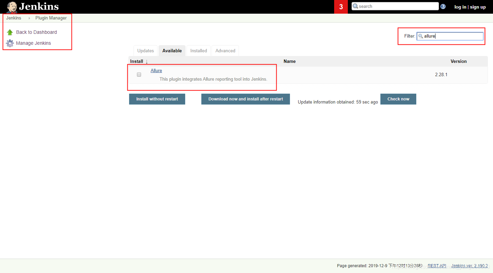Open the red notification badge showing 3

pyautogui.click(x=341, y=7)
